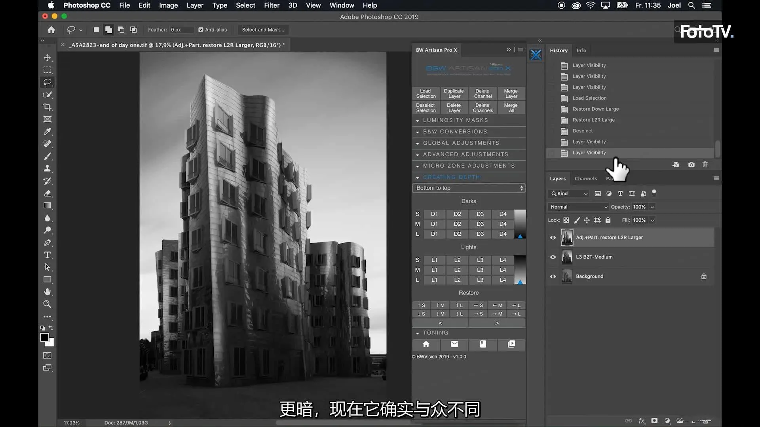Click the Zoom tool in toolbar

pos(47,304)
